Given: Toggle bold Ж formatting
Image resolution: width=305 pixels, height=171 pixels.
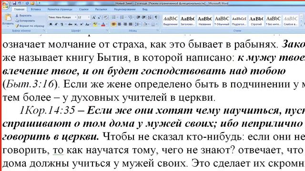Looking at the screenshot, I should [51, 24].
